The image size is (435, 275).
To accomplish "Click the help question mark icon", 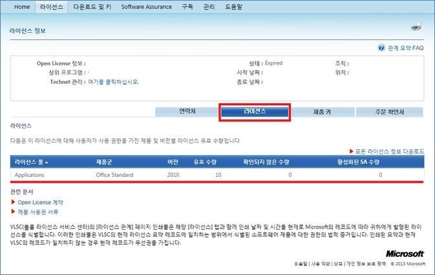I will tap(381, 48).
